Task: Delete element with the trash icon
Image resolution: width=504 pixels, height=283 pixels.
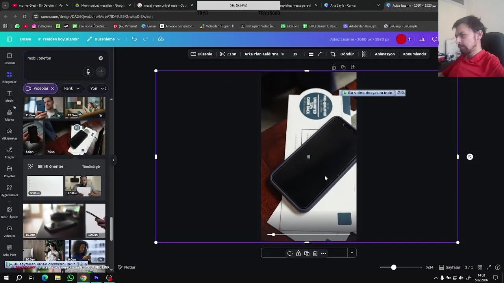Action: pos(315,254)
